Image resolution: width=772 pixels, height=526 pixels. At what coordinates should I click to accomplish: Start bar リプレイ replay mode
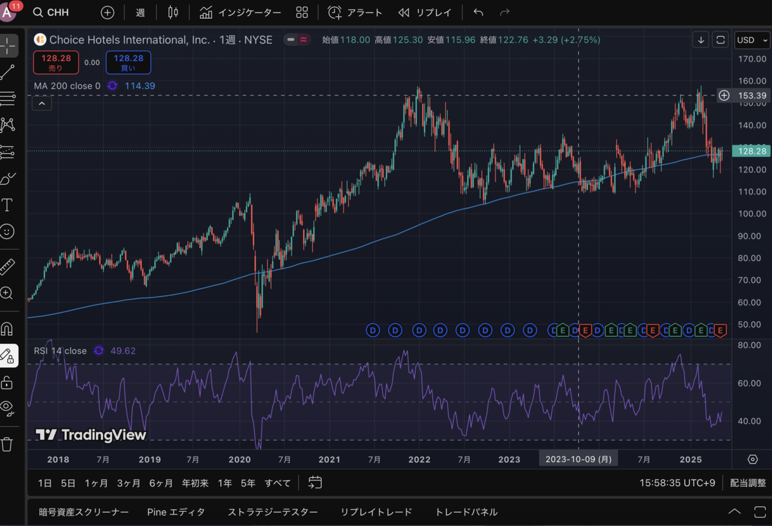coord(425,12)
